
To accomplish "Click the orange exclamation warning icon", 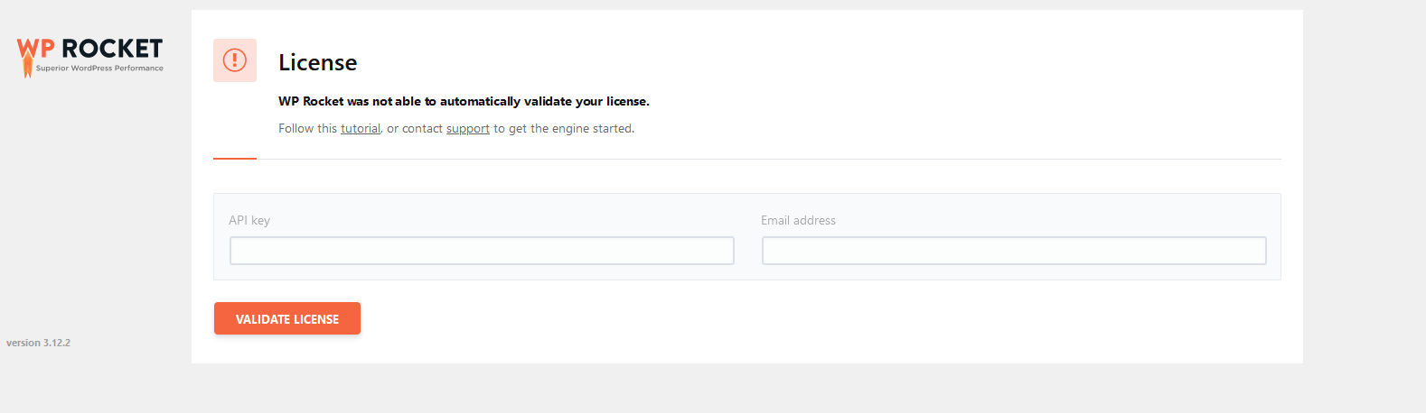I will [235, 60].
